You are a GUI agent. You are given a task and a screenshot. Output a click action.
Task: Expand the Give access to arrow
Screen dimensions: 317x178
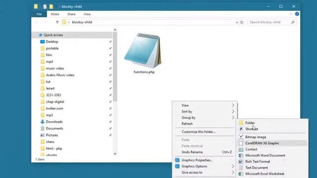[233, 173]
